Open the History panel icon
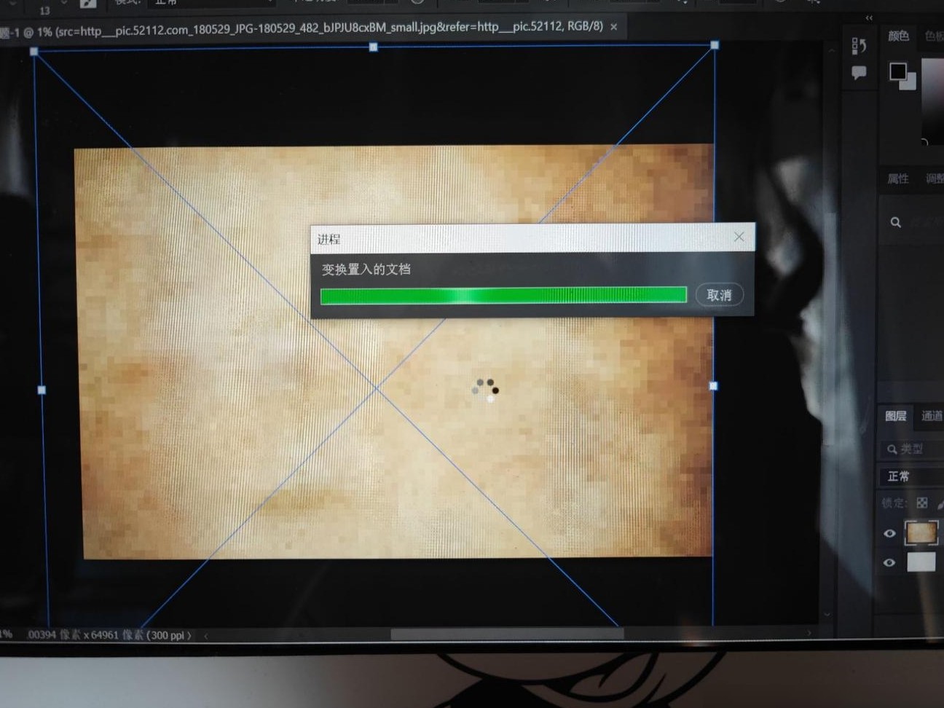The height and width of the screenshot is (708, 944). (x=859, y=47)
